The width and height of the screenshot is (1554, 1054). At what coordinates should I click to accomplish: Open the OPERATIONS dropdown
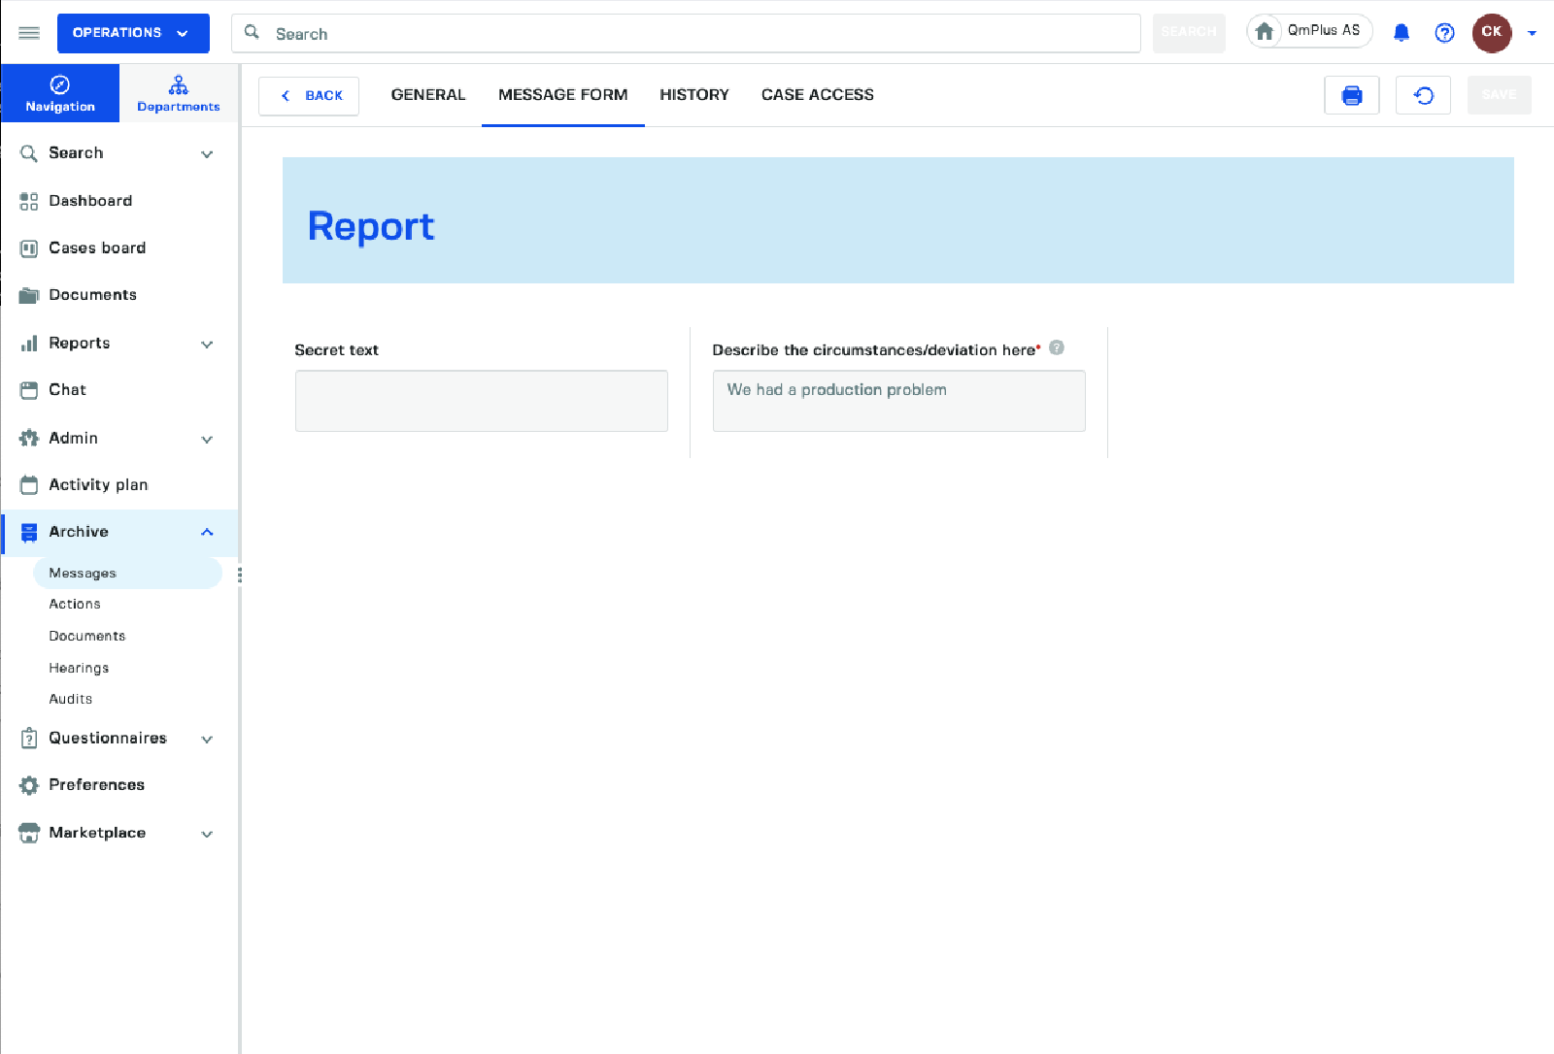pyautogui.click(x=133, y=33)
